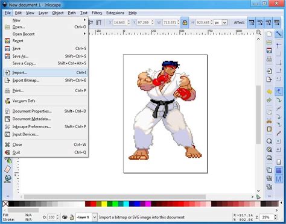286x224 pixels.
Task: Toggle Enable snapping button at top right
Action: [279, 34]
